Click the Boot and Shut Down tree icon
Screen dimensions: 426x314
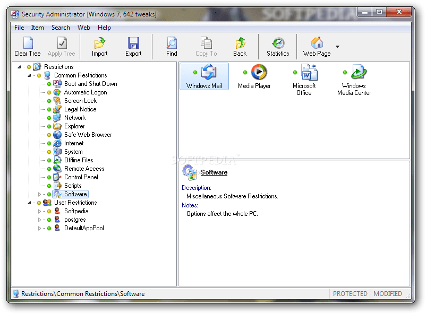click(57, 84)
